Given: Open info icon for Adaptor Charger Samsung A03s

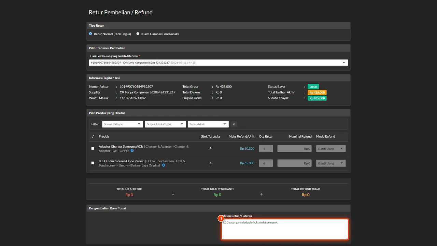Looking at the screenshot, I should pyautogui.click(x=132, y=151).
